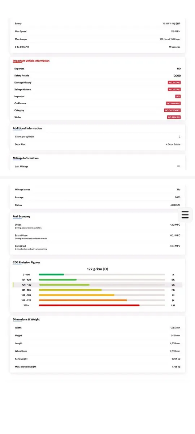The image size is (195, 434).
Task: Click the Last Mileage masked value
Action: (178, 166)
